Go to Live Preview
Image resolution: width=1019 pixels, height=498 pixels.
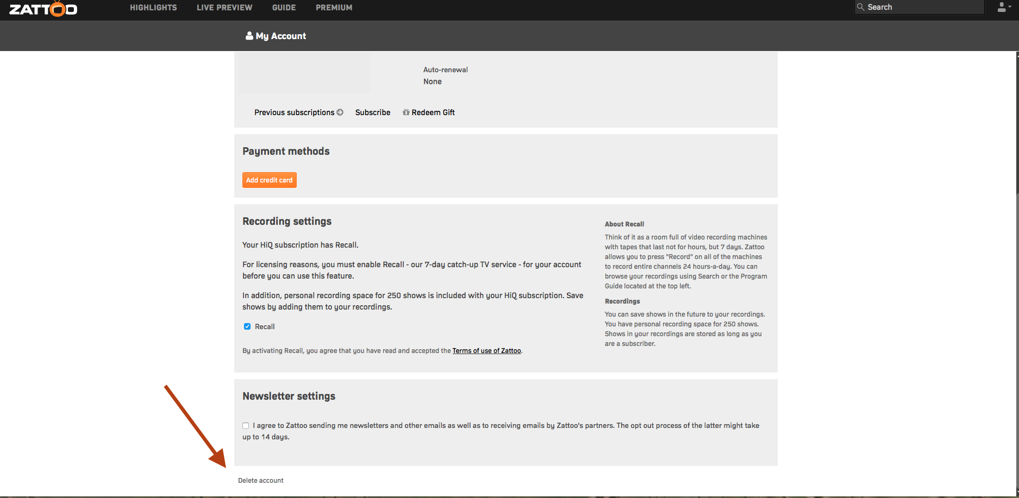point(224,8)
